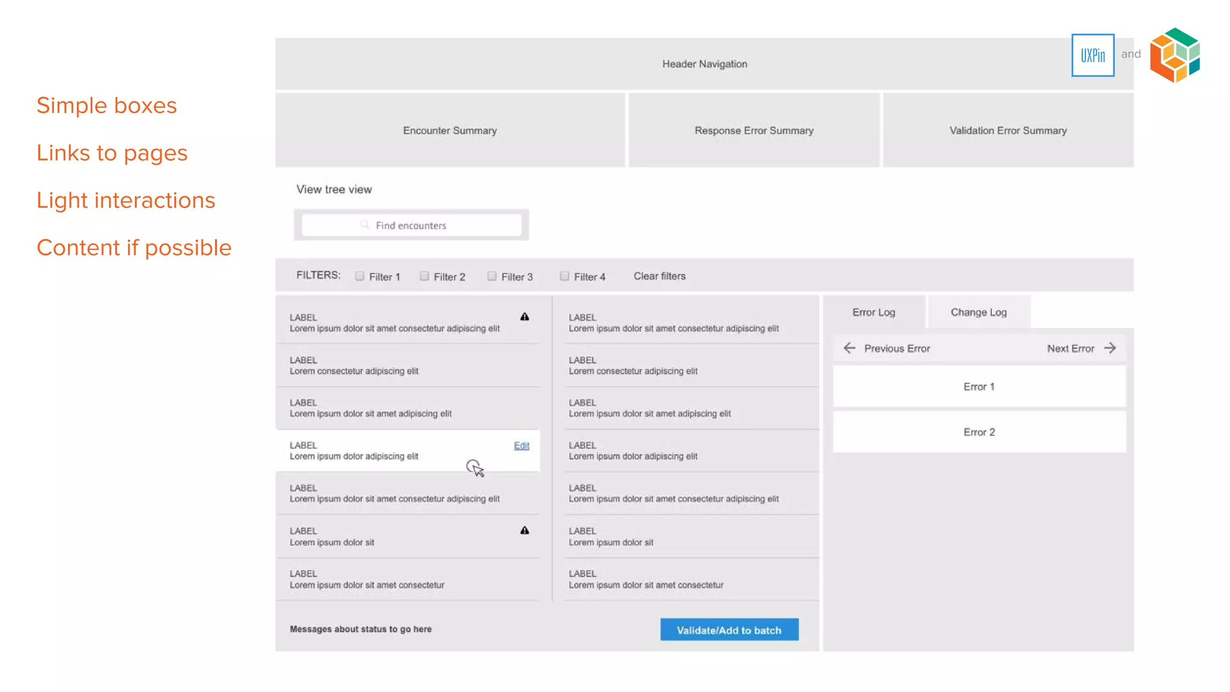The image size is (1230, 692).
Task: Open the View tree view link
Action: tap(334, 189)
